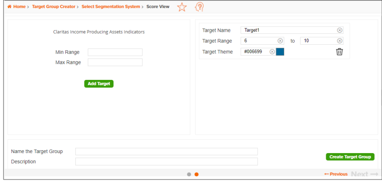Select the orange second step dot

tap(196, 174)
